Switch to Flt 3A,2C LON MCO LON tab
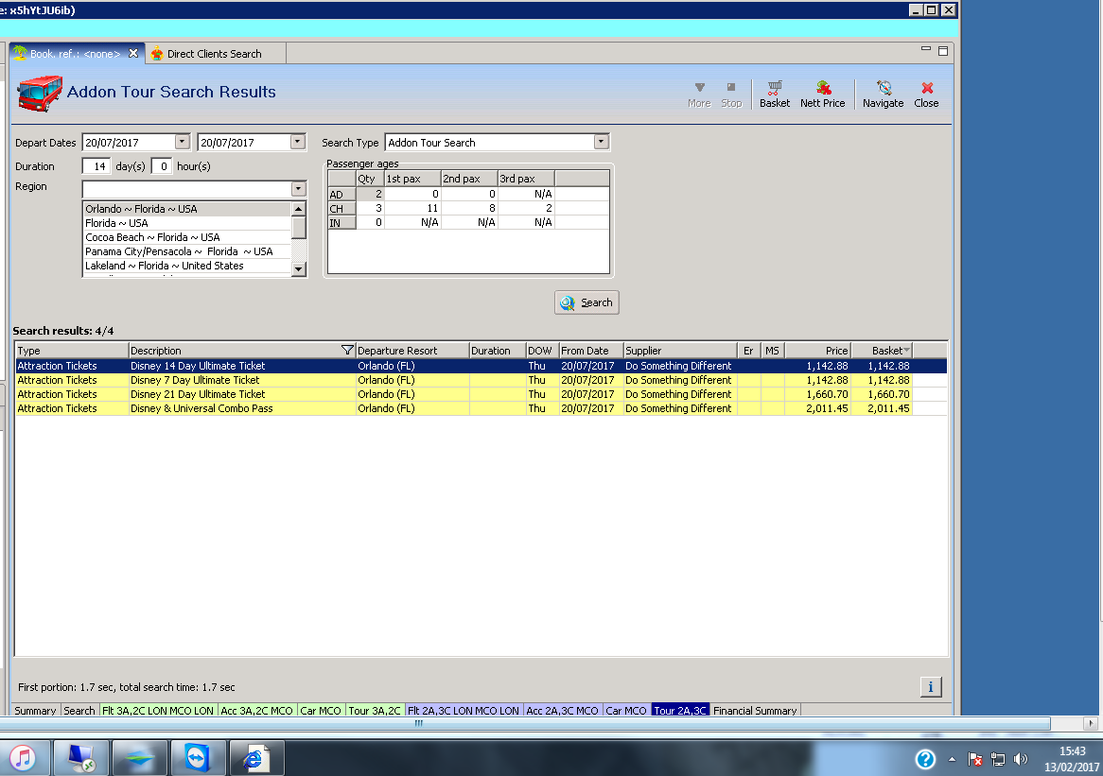 158,710
